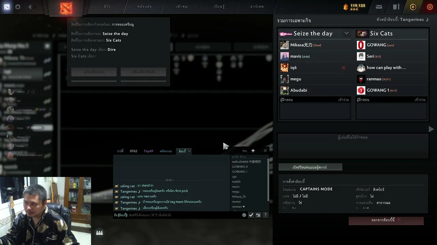Click Seri's player avatar
The image size is (437, 245).
coord(361,56)
